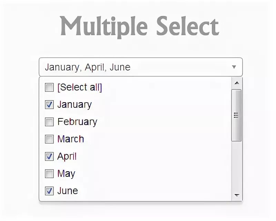276x221 pixels.
Task: Check the February checkbox
Action: [49, 122]
